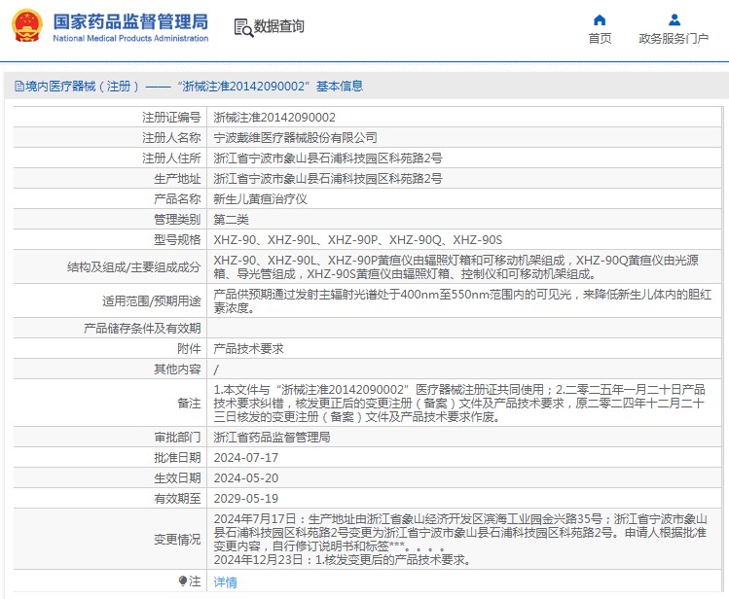Viewport: 729px width, 599px height.
Task: Click product name 新生儿黄疸治疗仪
Action: [260, 198]
